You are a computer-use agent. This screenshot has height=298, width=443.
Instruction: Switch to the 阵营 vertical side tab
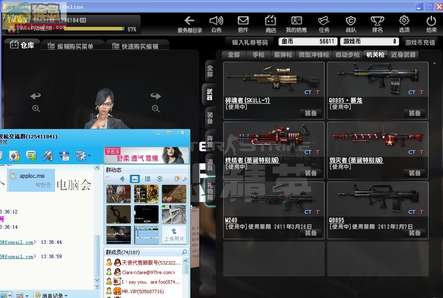[210, 141]
